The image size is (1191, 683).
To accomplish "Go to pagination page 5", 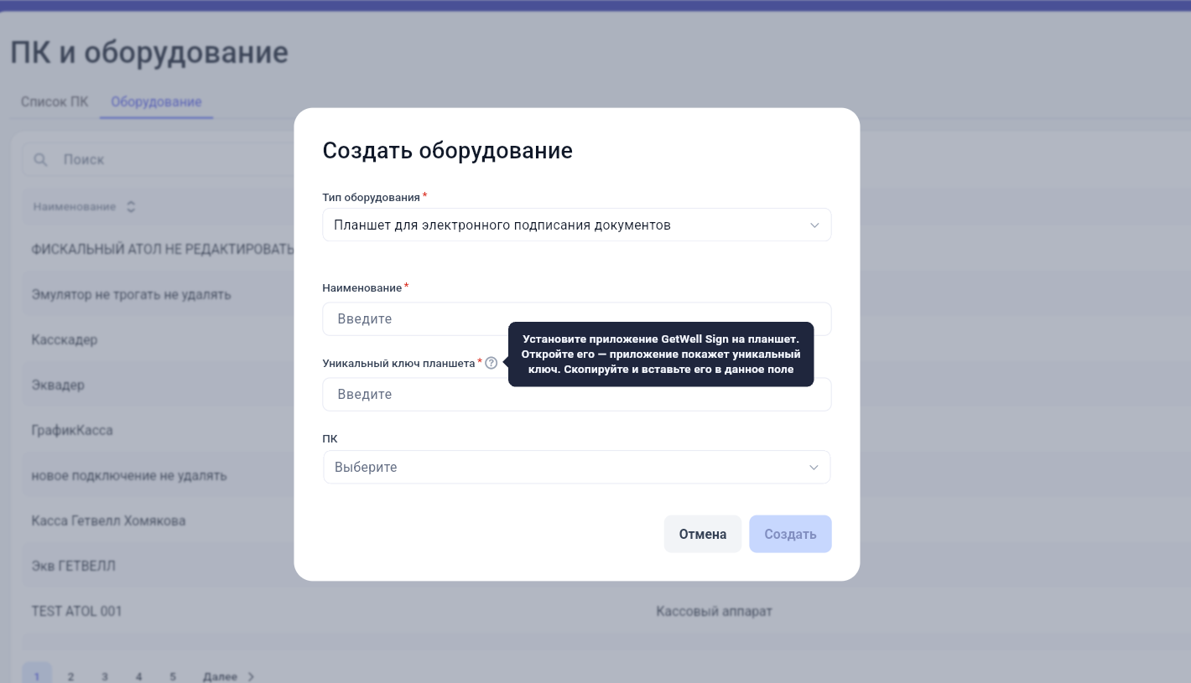I will [173, 676].
